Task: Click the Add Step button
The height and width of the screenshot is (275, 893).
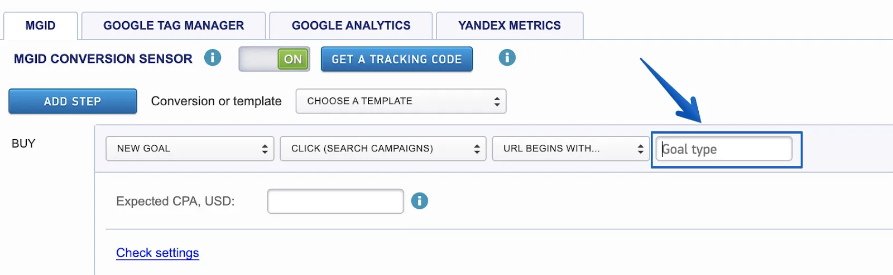Action: pyautogui.click(x=73, y=101)
